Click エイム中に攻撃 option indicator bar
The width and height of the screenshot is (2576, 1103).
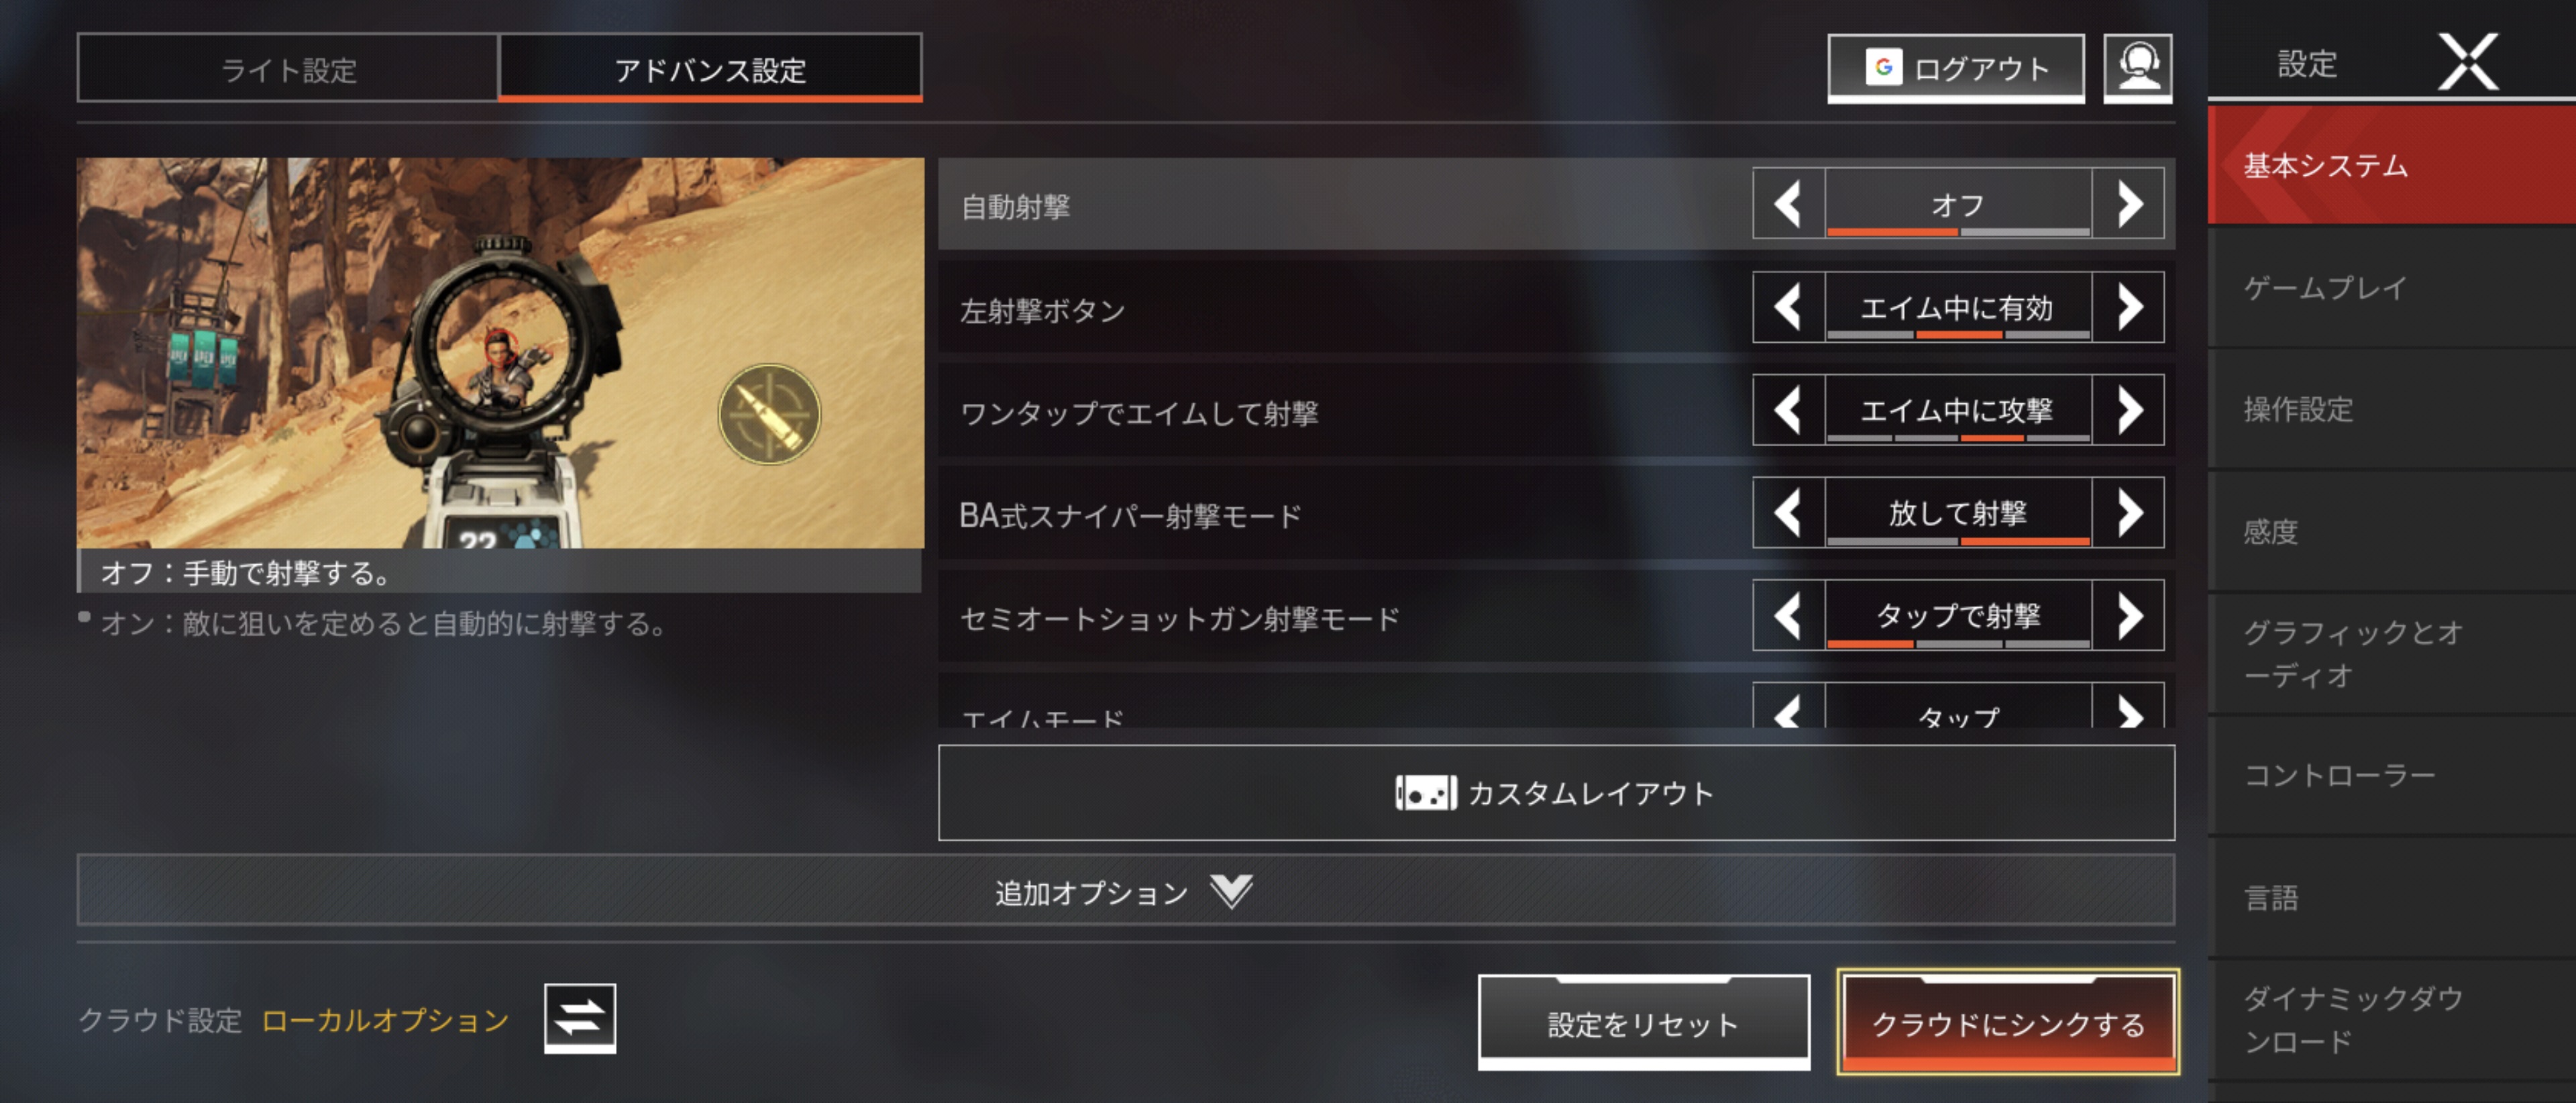pos(1958,438)
